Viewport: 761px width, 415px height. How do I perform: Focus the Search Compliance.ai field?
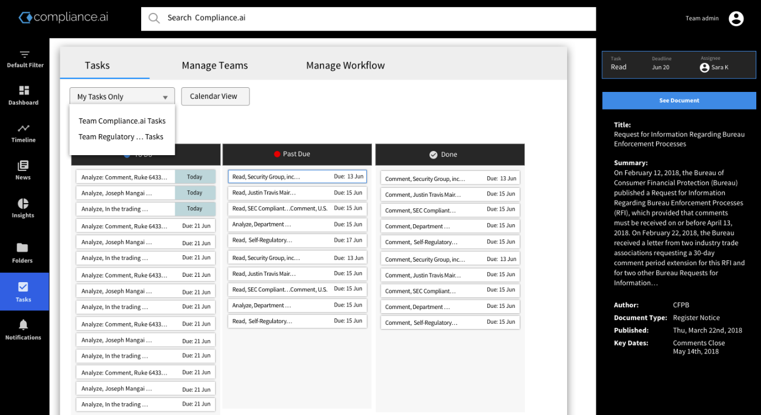pos(368,19)
